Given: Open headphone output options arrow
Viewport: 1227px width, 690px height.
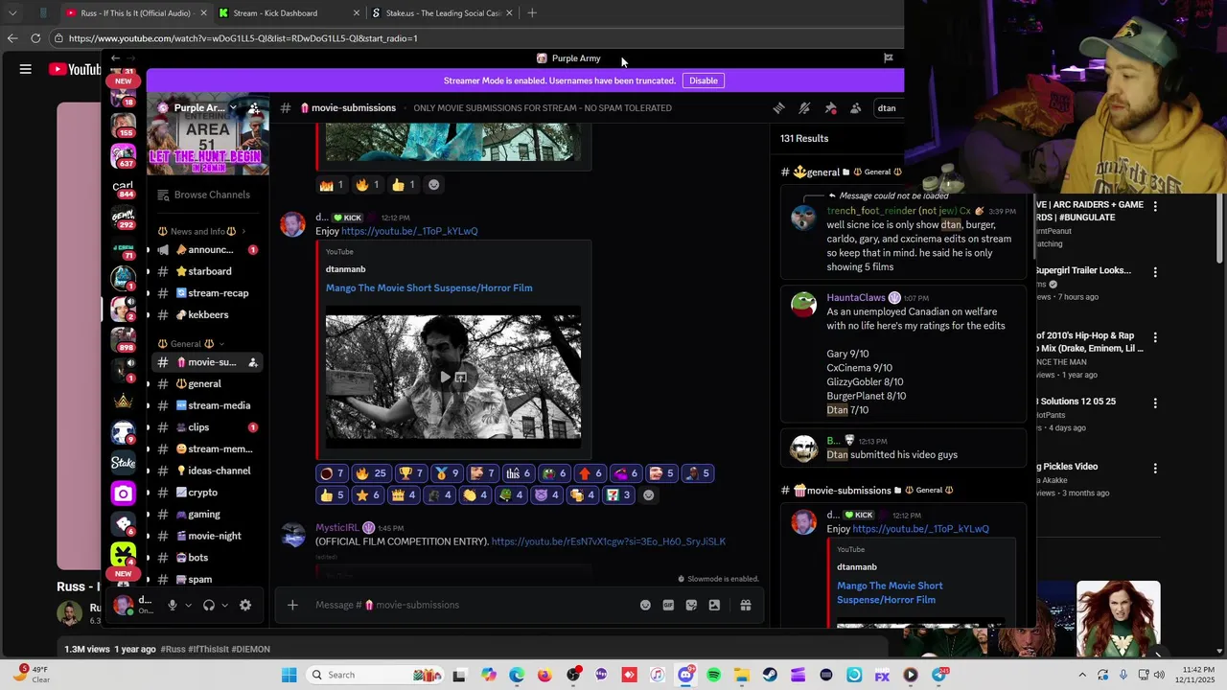Looking at the screenshot, I should coord(223,605).
